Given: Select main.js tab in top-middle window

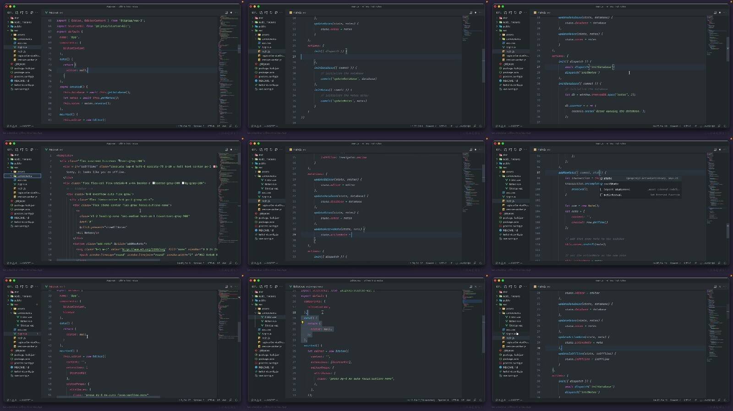Looking at the screenshot, I should pos(298,12).
